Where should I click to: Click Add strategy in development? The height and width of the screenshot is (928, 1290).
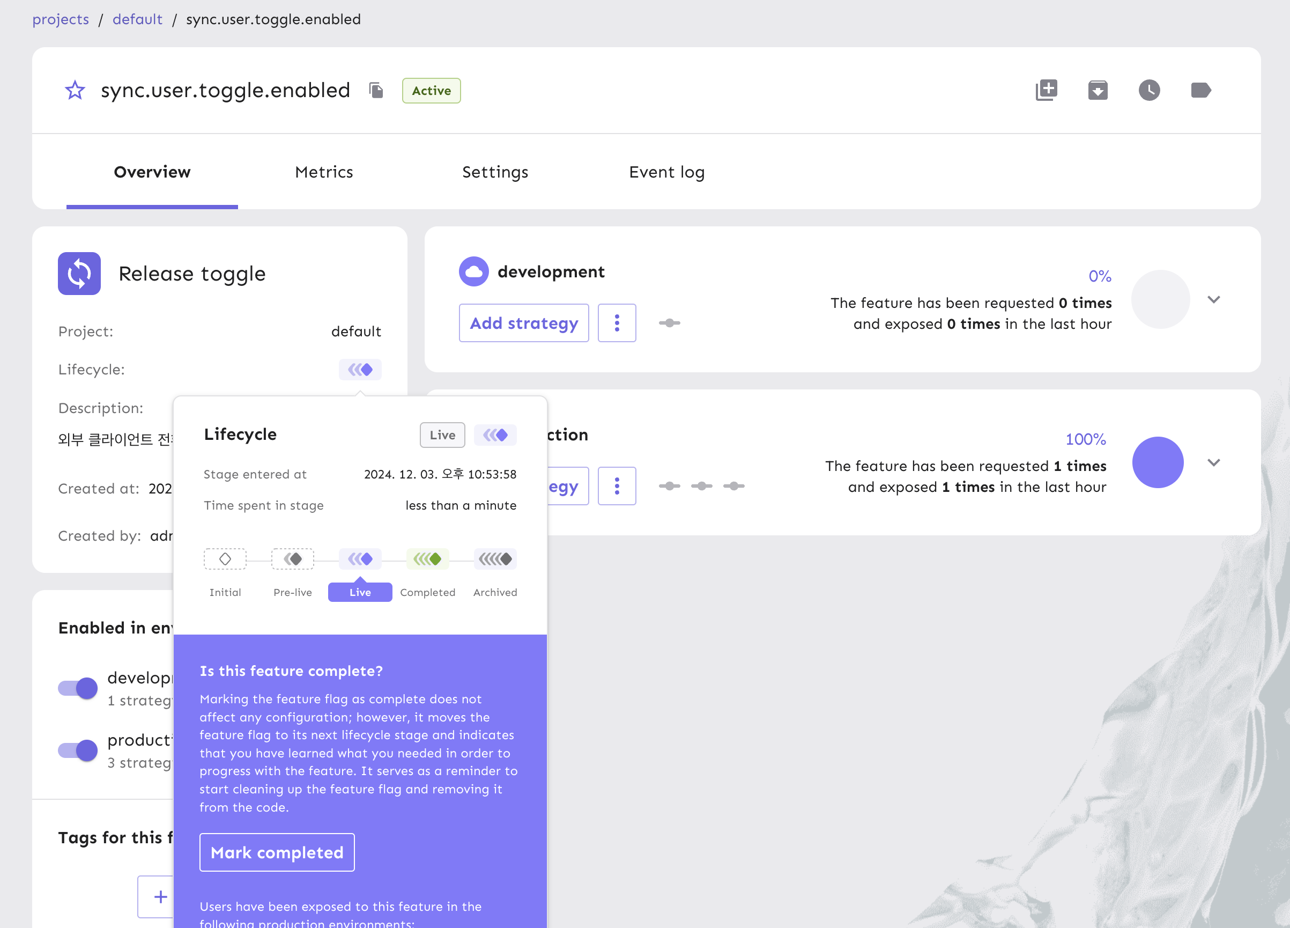coord(523,323)
